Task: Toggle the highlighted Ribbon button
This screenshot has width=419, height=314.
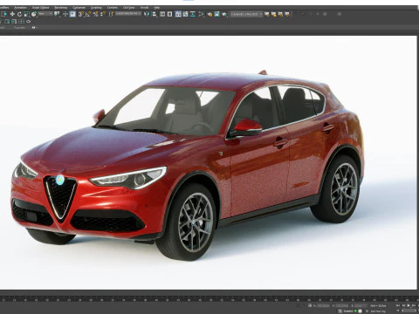Action: point(178,14)
